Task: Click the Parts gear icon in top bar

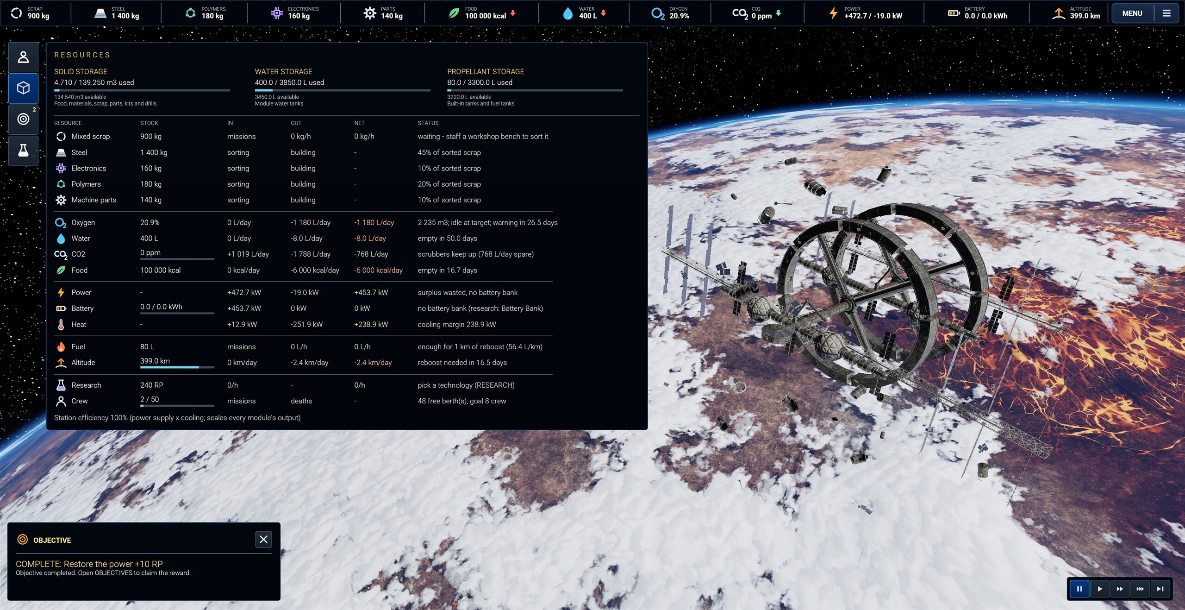Action: point(370,13)
